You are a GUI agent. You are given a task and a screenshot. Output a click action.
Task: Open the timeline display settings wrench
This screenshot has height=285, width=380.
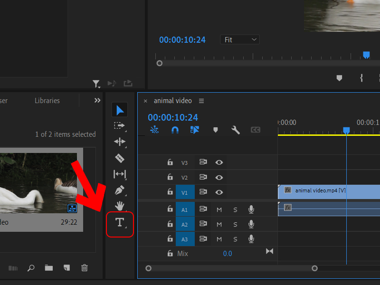pyautogui.click(x=235, y=129)
